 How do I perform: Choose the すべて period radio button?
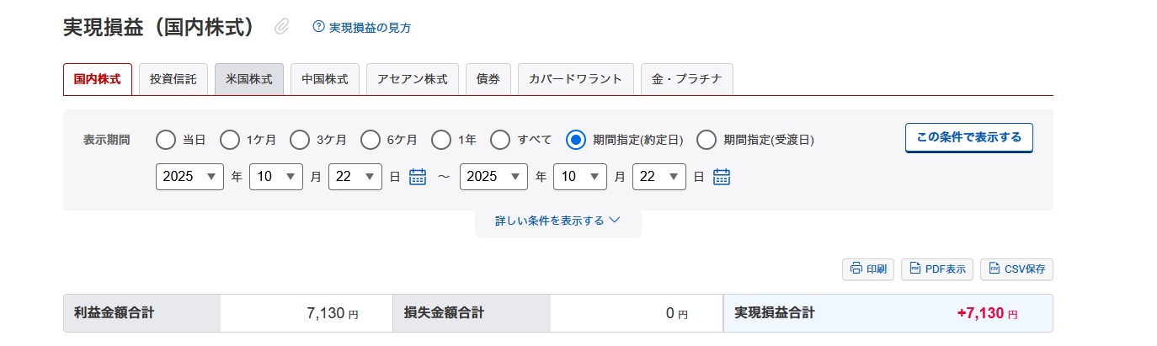click(500, 140)
